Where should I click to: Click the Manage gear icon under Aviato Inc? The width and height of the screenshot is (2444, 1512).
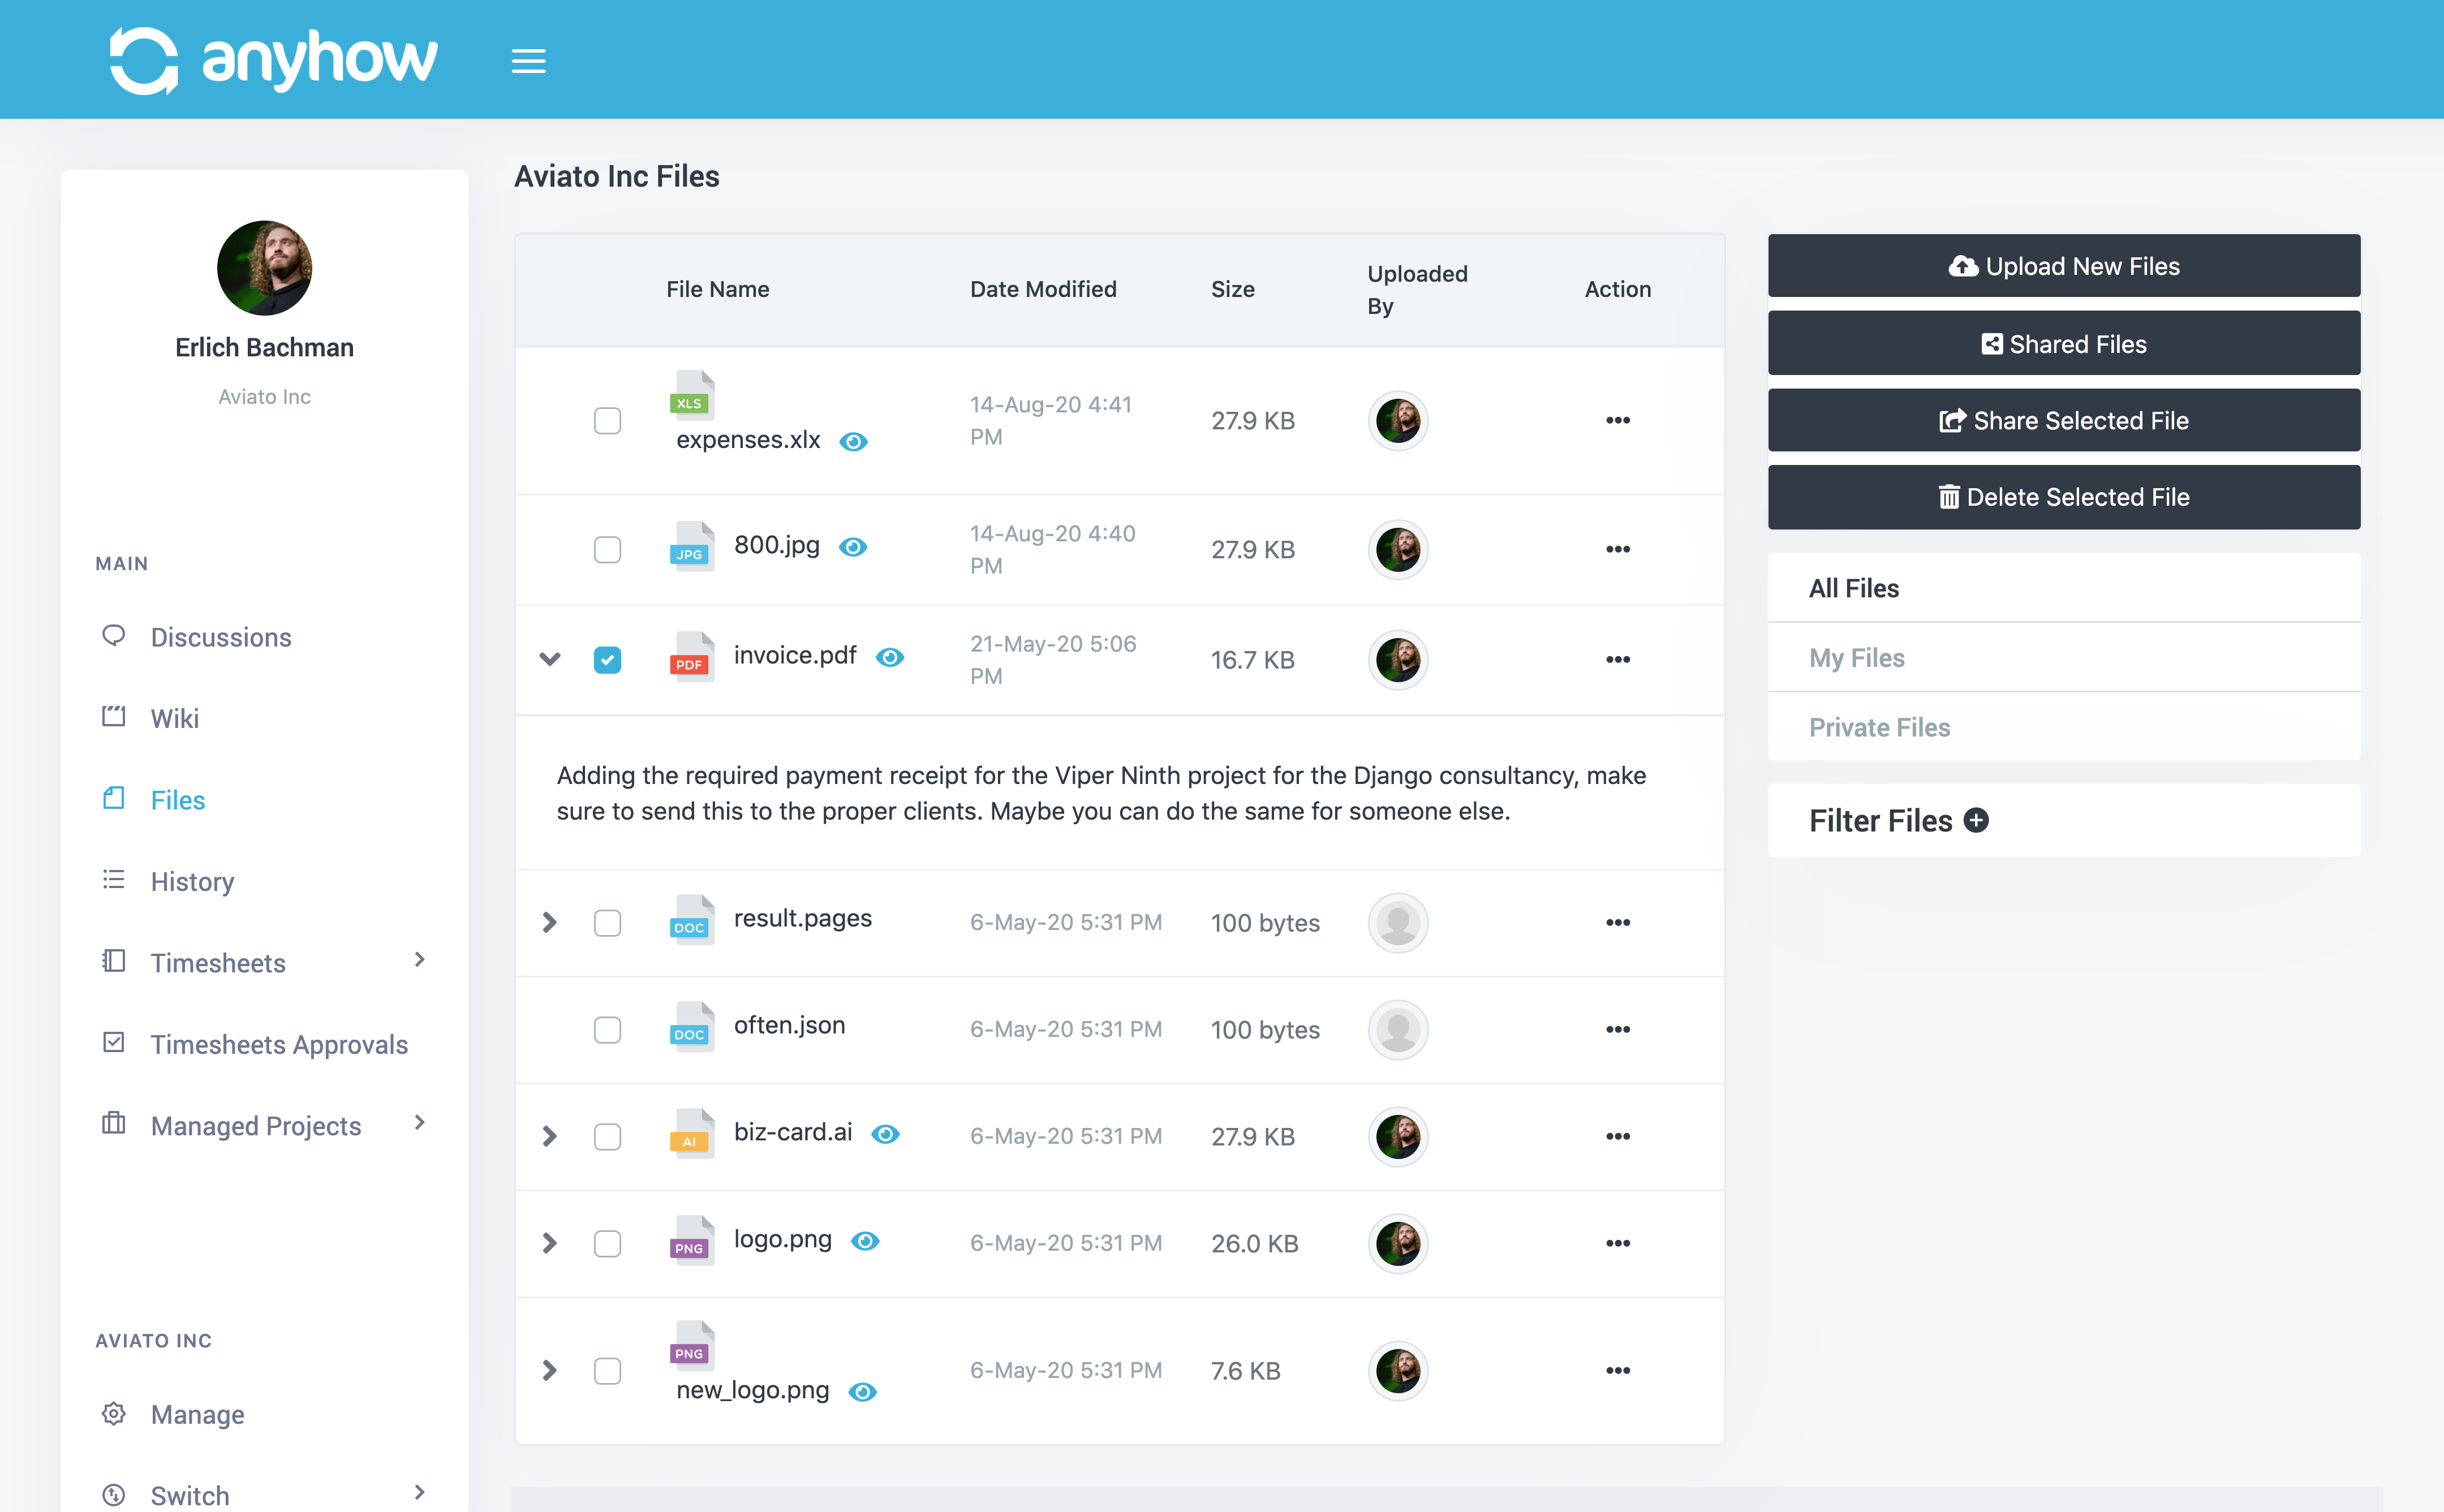(x=113, y=1414)
